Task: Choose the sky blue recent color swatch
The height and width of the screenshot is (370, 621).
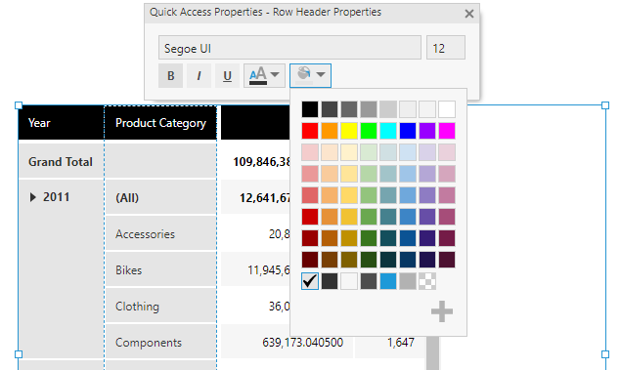Action: point(388,281)
